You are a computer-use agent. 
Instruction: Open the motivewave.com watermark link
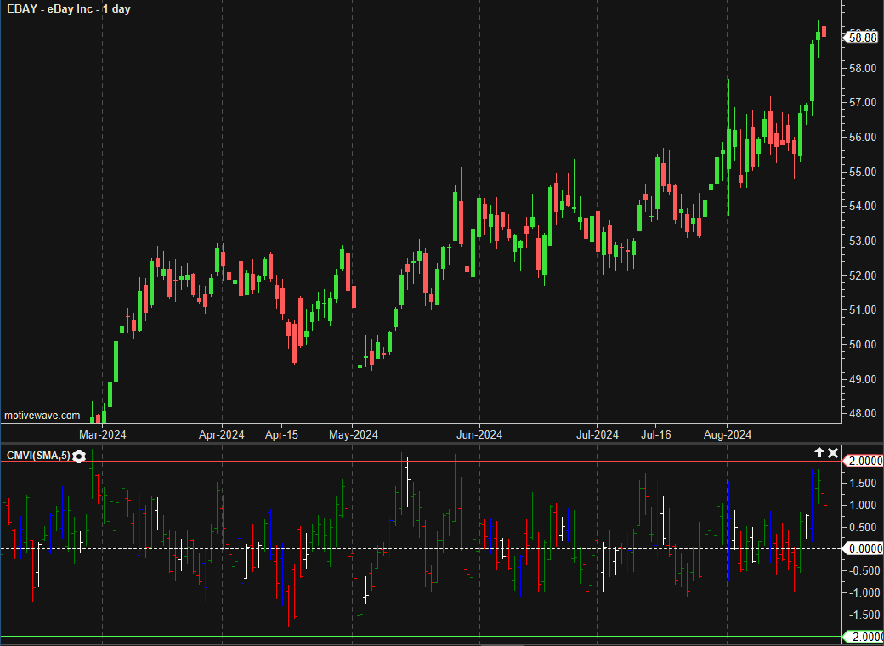(42, 416)
